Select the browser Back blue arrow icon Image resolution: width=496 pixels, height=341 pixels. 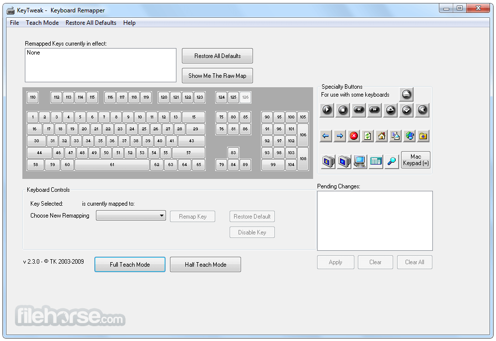(x=326, y=136)
